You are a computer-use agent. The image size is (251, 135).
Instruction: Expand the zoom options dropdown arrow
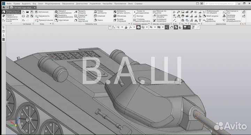coord(122,27)
